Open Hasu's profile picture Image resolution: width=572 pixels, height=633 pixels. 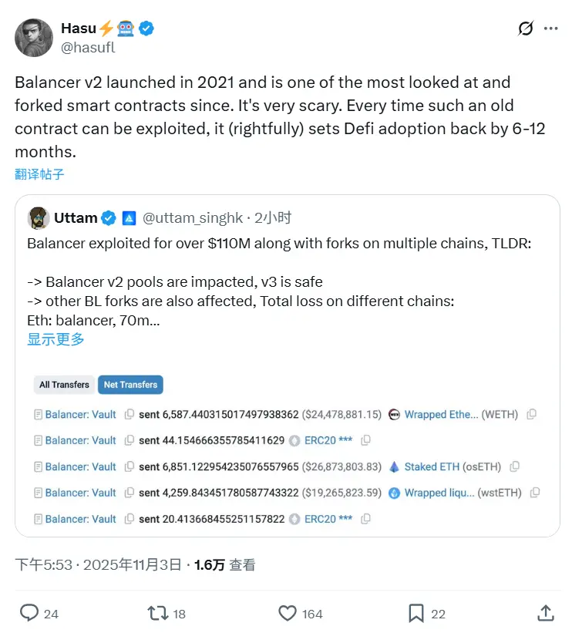click(x=33, y=37)
